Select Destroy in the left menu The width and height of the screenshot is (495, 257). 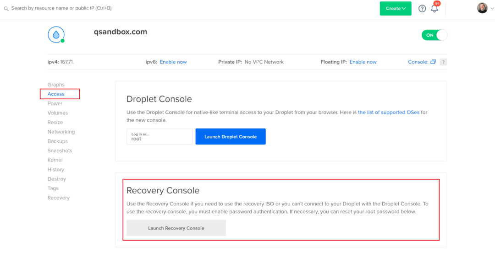57,179
